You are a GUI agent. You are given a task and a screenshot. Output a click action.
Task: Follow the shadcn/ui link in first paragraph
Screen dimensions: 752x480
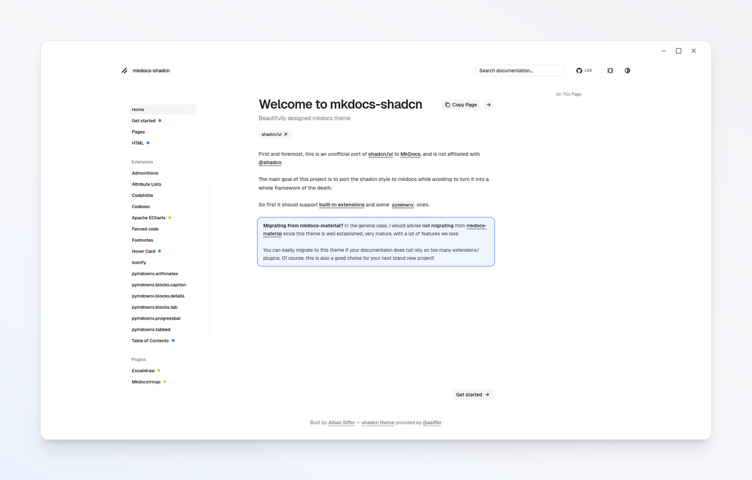point(380,154)
